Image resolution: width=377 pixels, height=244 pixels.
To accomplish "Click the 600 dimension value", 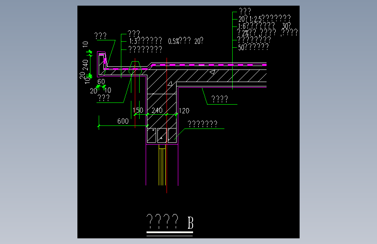I will click(123, 121).
